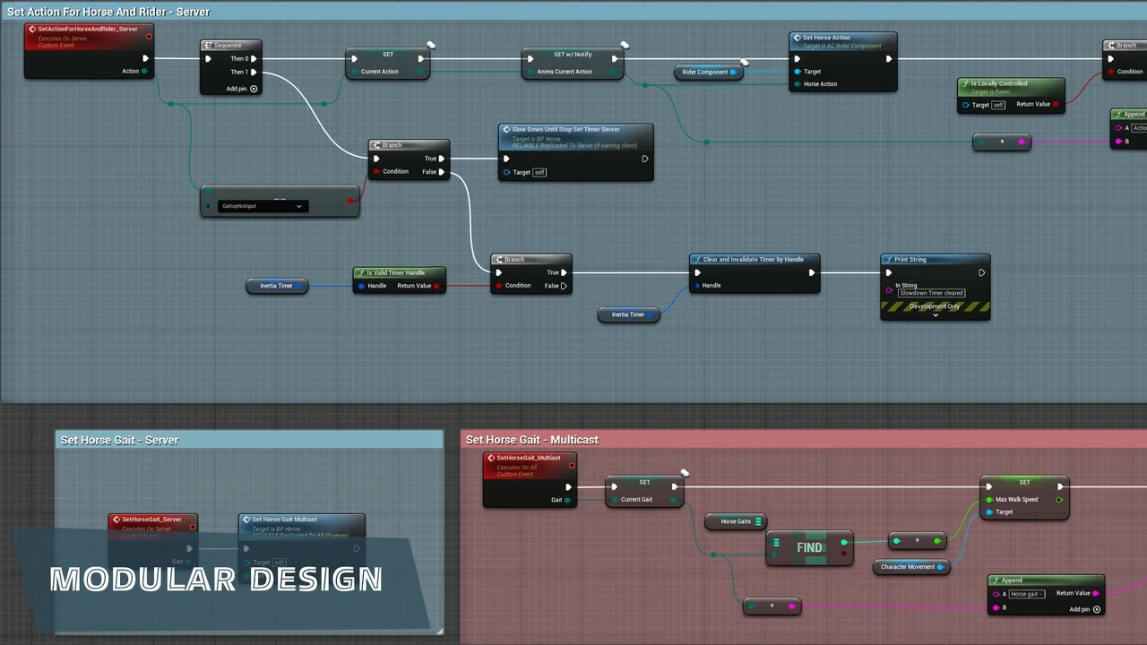Click the event icon on the Set Horse Action node
The width and height of the screenshot is (1147, 645).
(x=797, y=39)
